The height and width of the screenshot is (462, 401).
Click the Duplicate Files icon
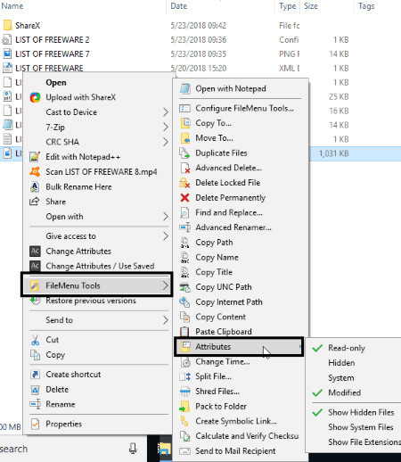click(184, 153)
